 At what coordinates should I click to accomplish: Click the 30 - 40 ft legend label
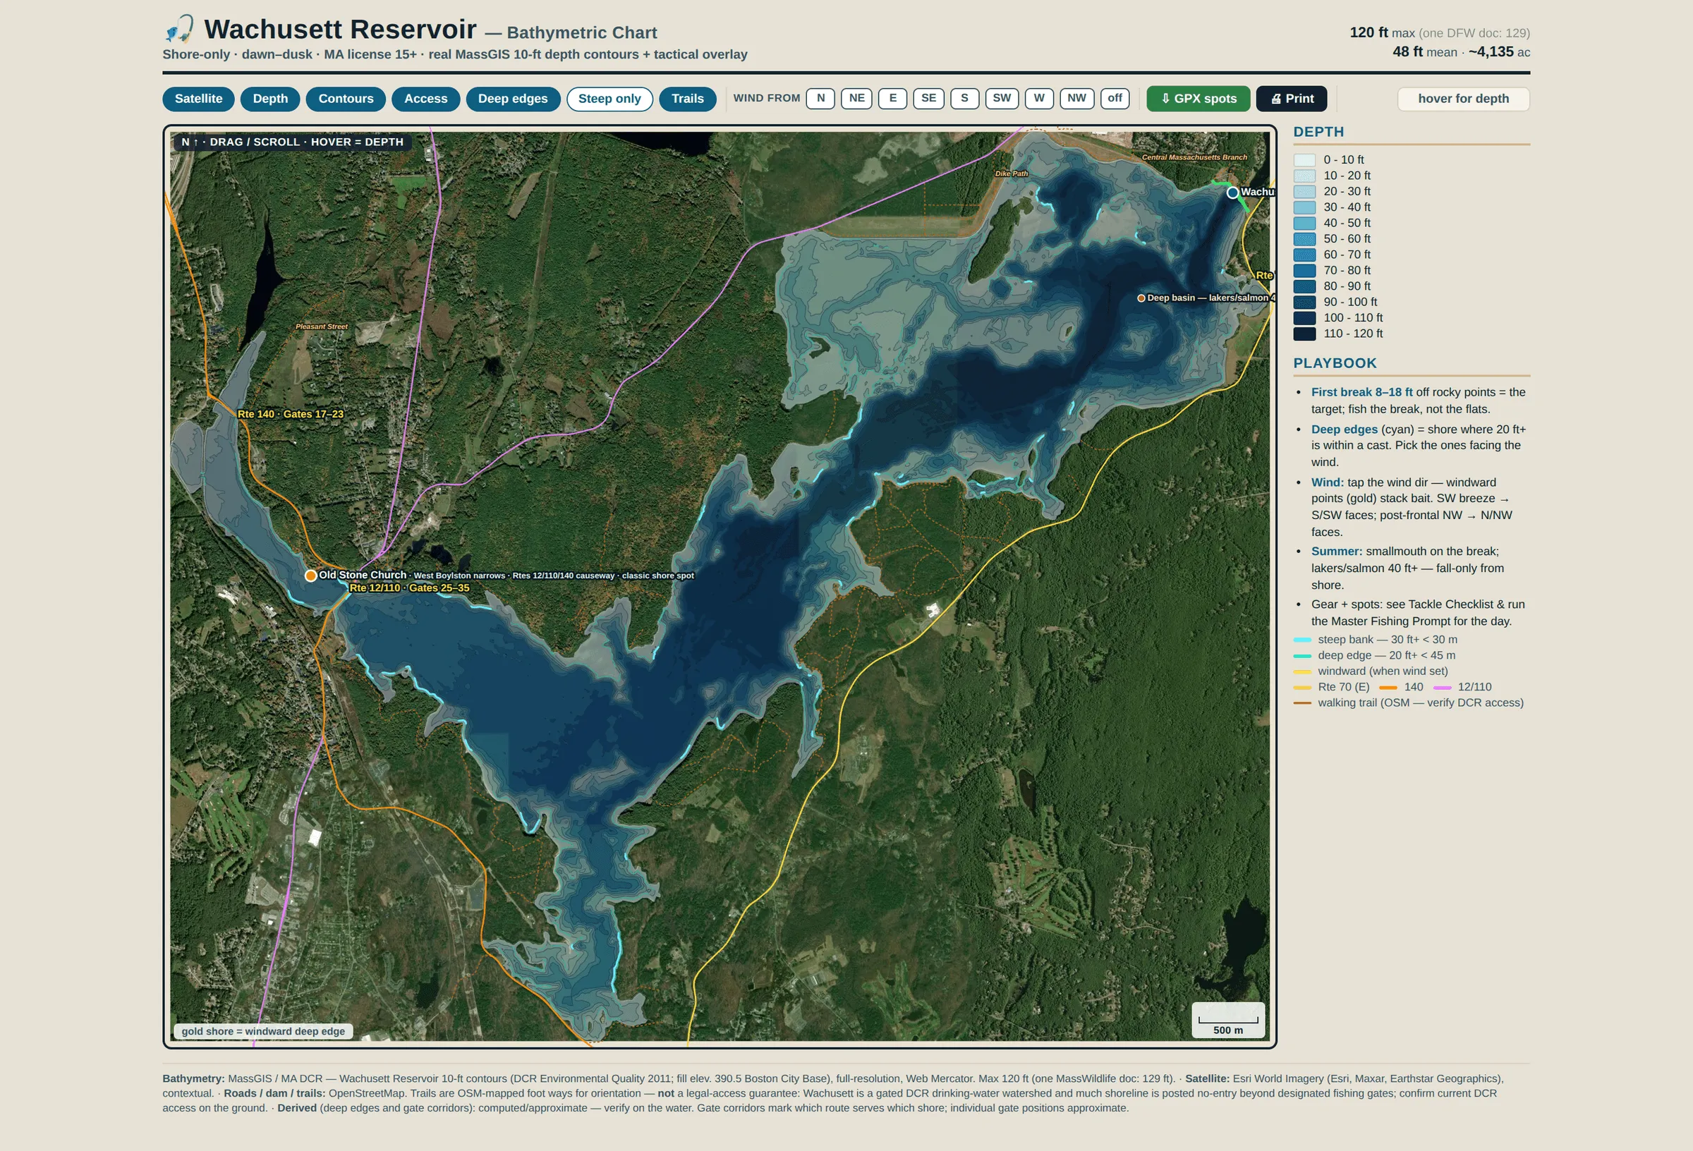(x=1347, y=207)
